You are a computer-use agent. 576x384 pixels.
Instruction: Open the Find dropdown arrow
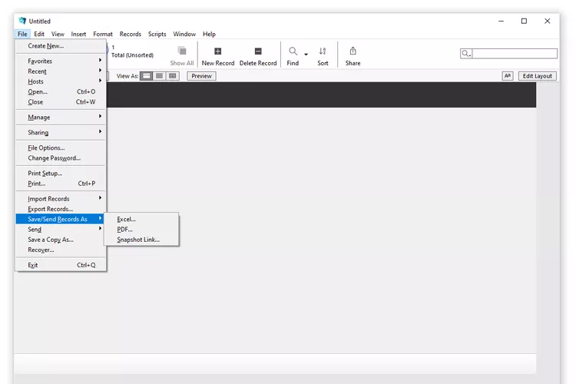[306, 55]
